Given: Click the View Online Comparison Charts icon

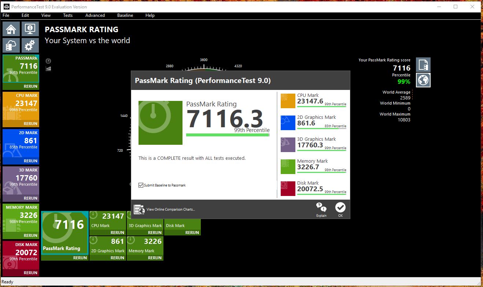Looking at the screenshot, I should pyautogui.click(x=139, y=209).
